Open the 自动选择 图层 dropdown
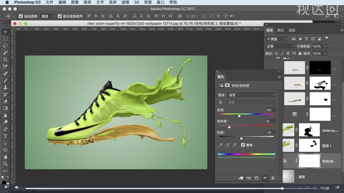344x193 pixels. click(x=48, y=16)
